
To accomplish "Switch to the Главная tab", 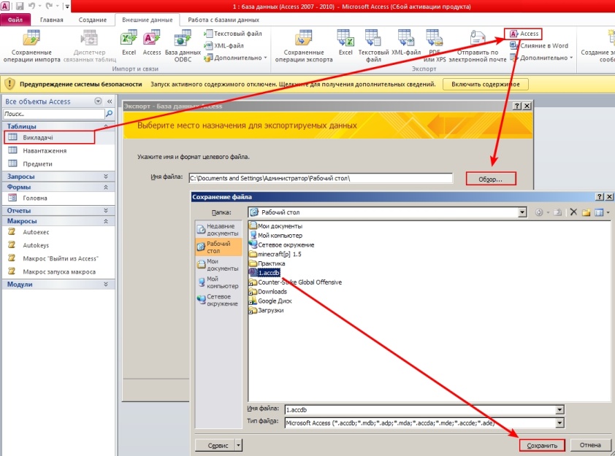I will [51, 20].
